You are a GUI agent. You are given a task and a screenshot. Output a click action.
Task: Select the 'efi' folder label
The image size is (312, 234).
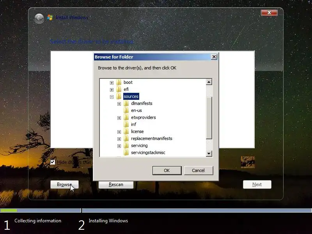pyautogui.click(x=126, y=89)
